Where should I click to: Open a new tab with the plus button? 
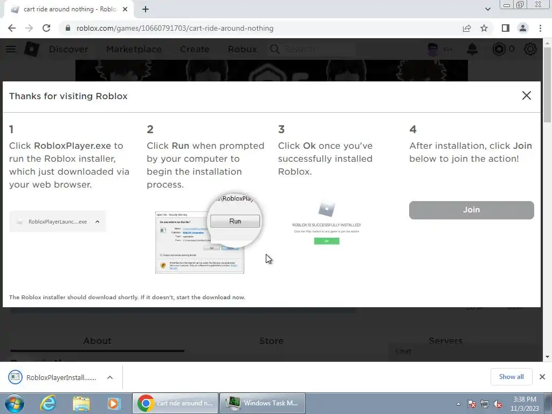coord(146,9)
